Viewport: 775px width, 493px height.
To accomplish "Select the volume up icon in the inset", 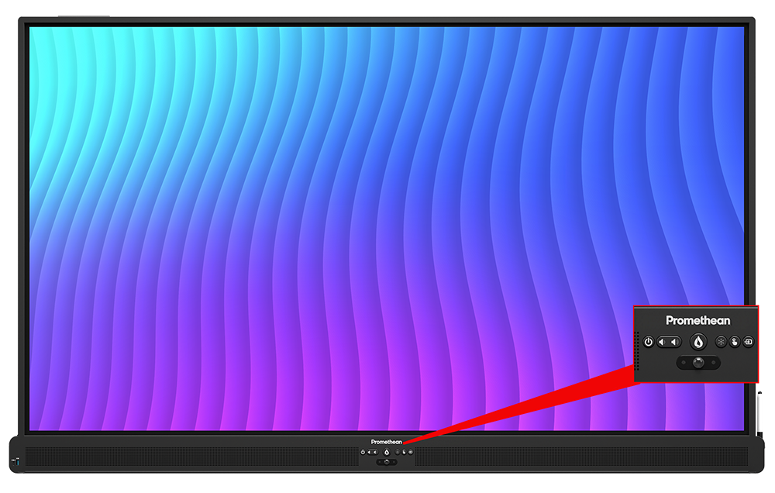I will click(x=675, y=341).
